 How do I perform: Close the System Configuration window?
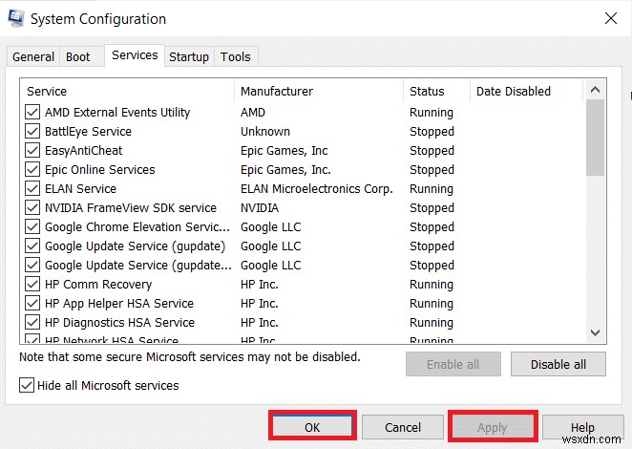[x=610, y=19]
